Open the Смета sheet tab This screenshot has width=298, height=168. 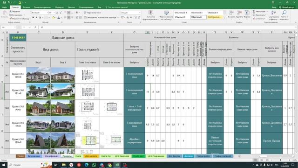tap(78, 156)
